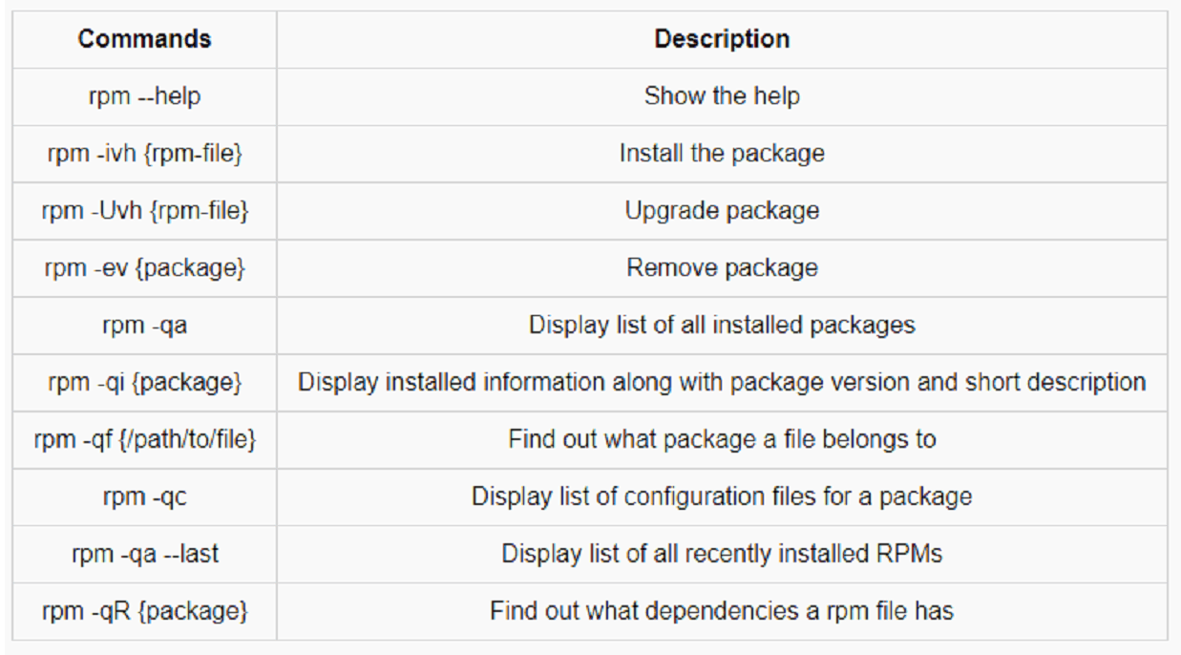Select the rpm -qa --last command

144,555
